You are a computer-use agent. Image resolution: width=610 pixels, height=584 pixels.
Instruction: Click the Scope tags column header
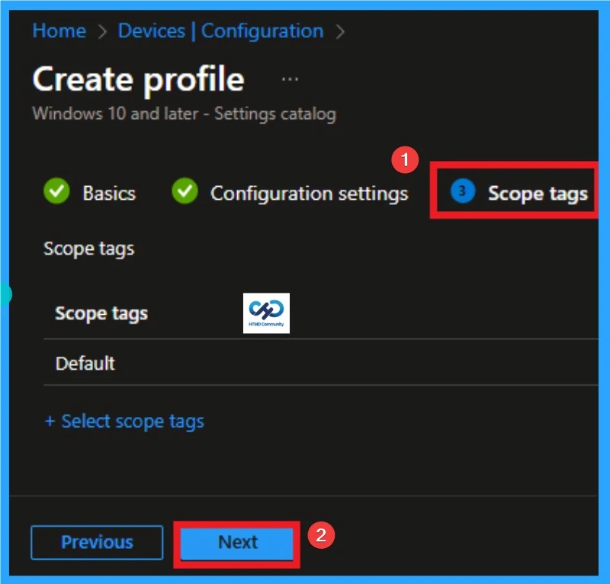click(101, 313)
